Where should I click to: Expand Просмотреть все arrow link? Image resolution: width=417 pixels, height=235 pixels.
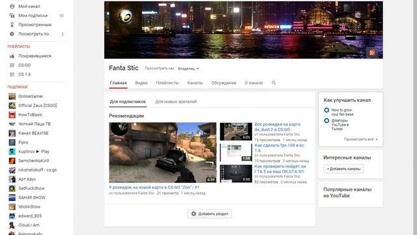coord(361,139)
